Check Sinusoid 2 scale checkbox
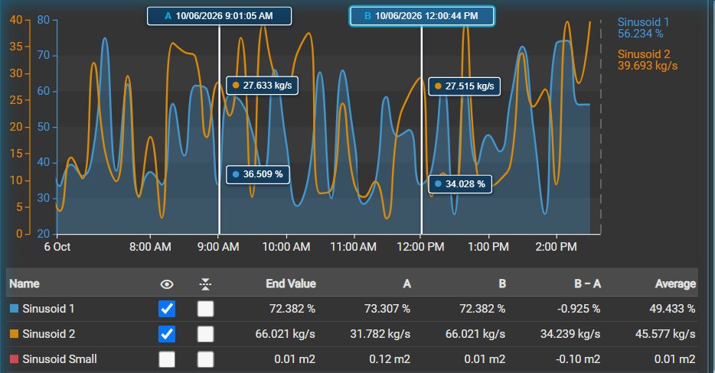715x373 pixels. pyautogui.click(x=205, y=334)
